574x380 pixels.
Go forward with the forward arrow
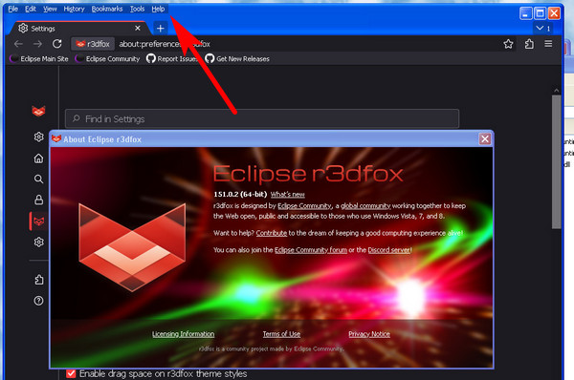pyautogui.click(x=37, y=44)
